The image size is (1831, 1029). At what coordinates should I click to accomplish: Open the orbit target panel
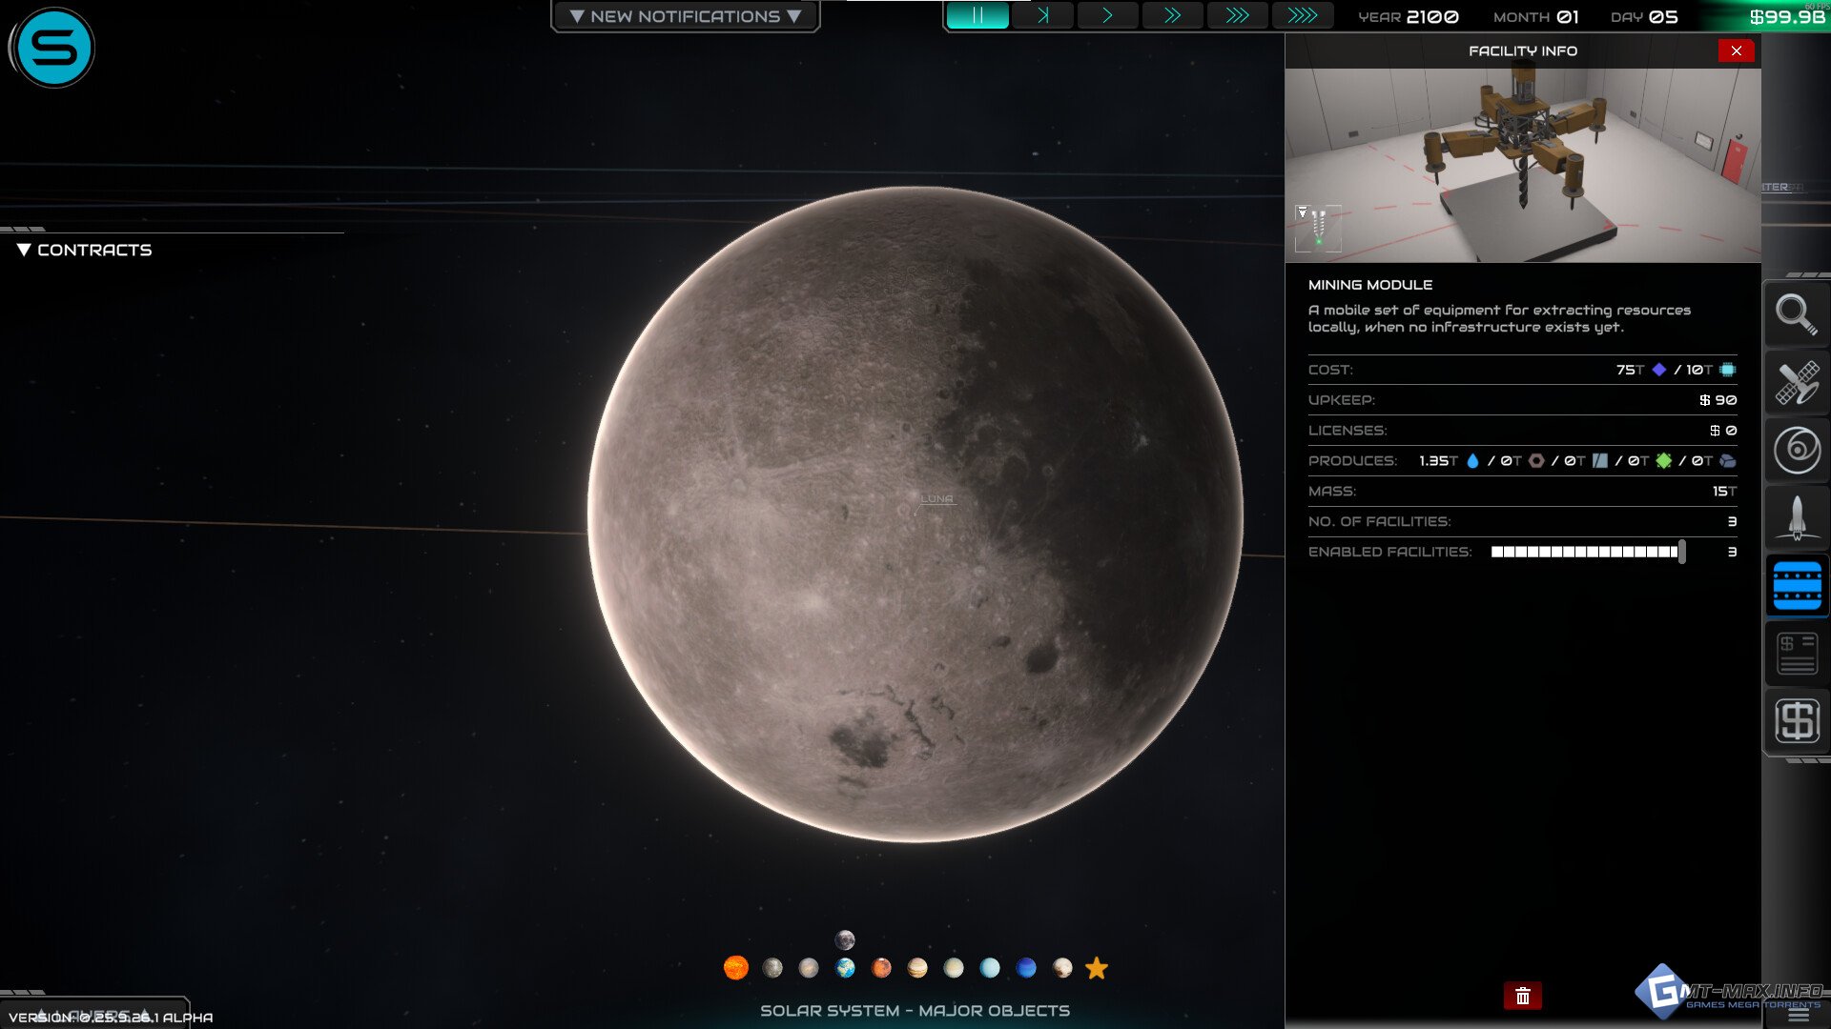(1796, 450)
